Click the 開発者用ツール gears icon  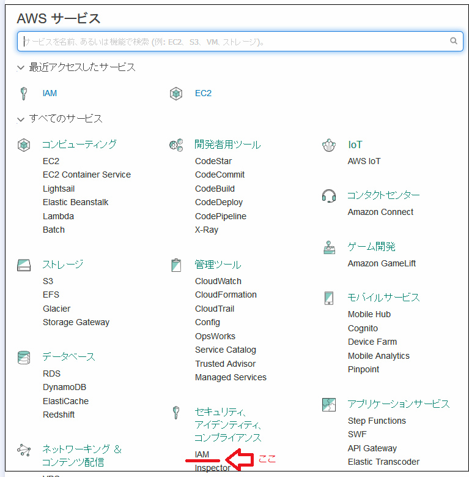(176, 145)
